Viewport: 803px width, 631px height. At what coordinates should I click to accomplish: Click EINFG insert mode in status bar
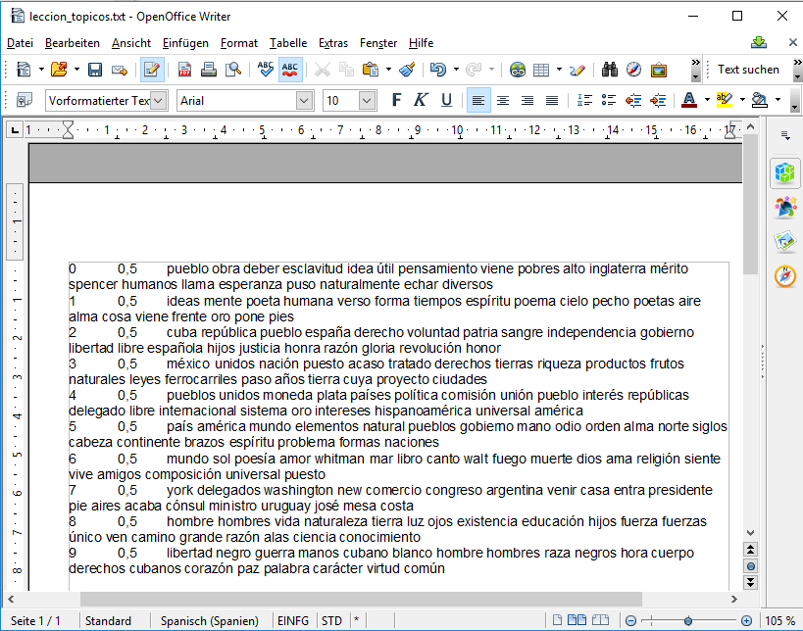click(x=292, y=621)
